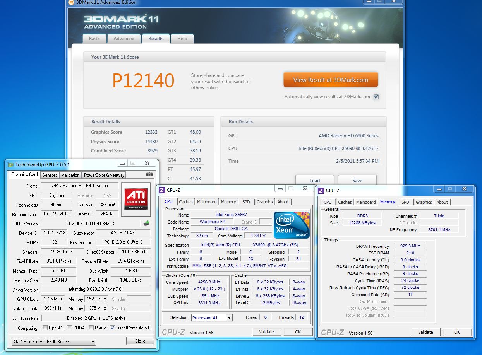
Task: Click the BIOS Version field in GPU-Z
Action: [91, 224]
